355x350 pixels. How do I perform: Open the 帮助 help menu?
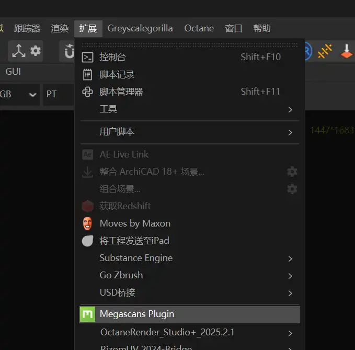point(262,28)
